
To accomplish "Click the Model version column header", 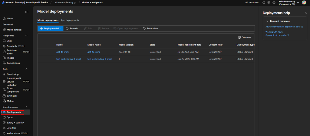I will (126, 45).
